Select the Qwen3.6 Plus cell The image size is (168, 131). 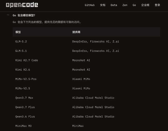[x=25, y=117]
